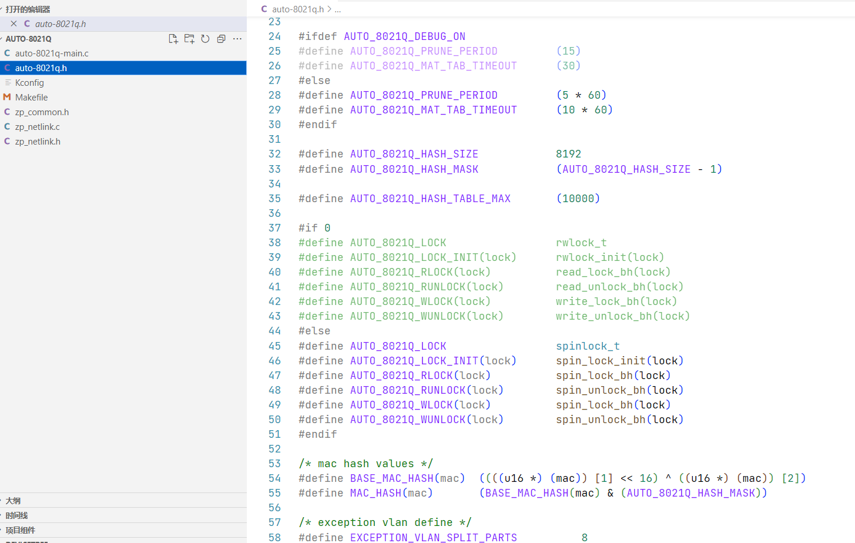Click C icon of zp_common.h
The width and height of the screenshot is (855, 543).
[7, 112]
